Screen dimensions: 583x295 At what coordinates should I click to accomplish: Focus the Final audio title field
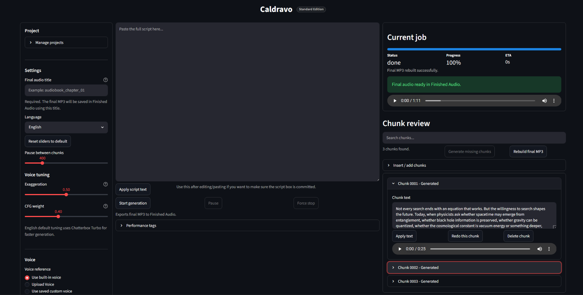66,90
